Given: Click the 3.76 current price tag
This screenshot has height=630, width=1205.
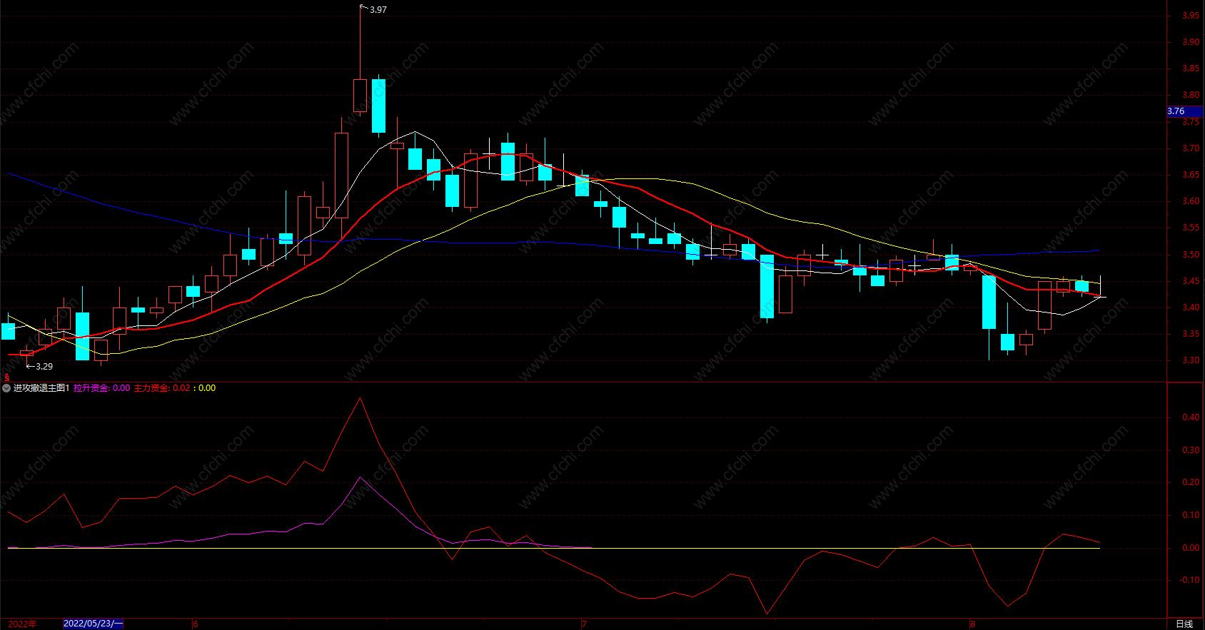Looking at the screenshot, I should coord(1184,111).
